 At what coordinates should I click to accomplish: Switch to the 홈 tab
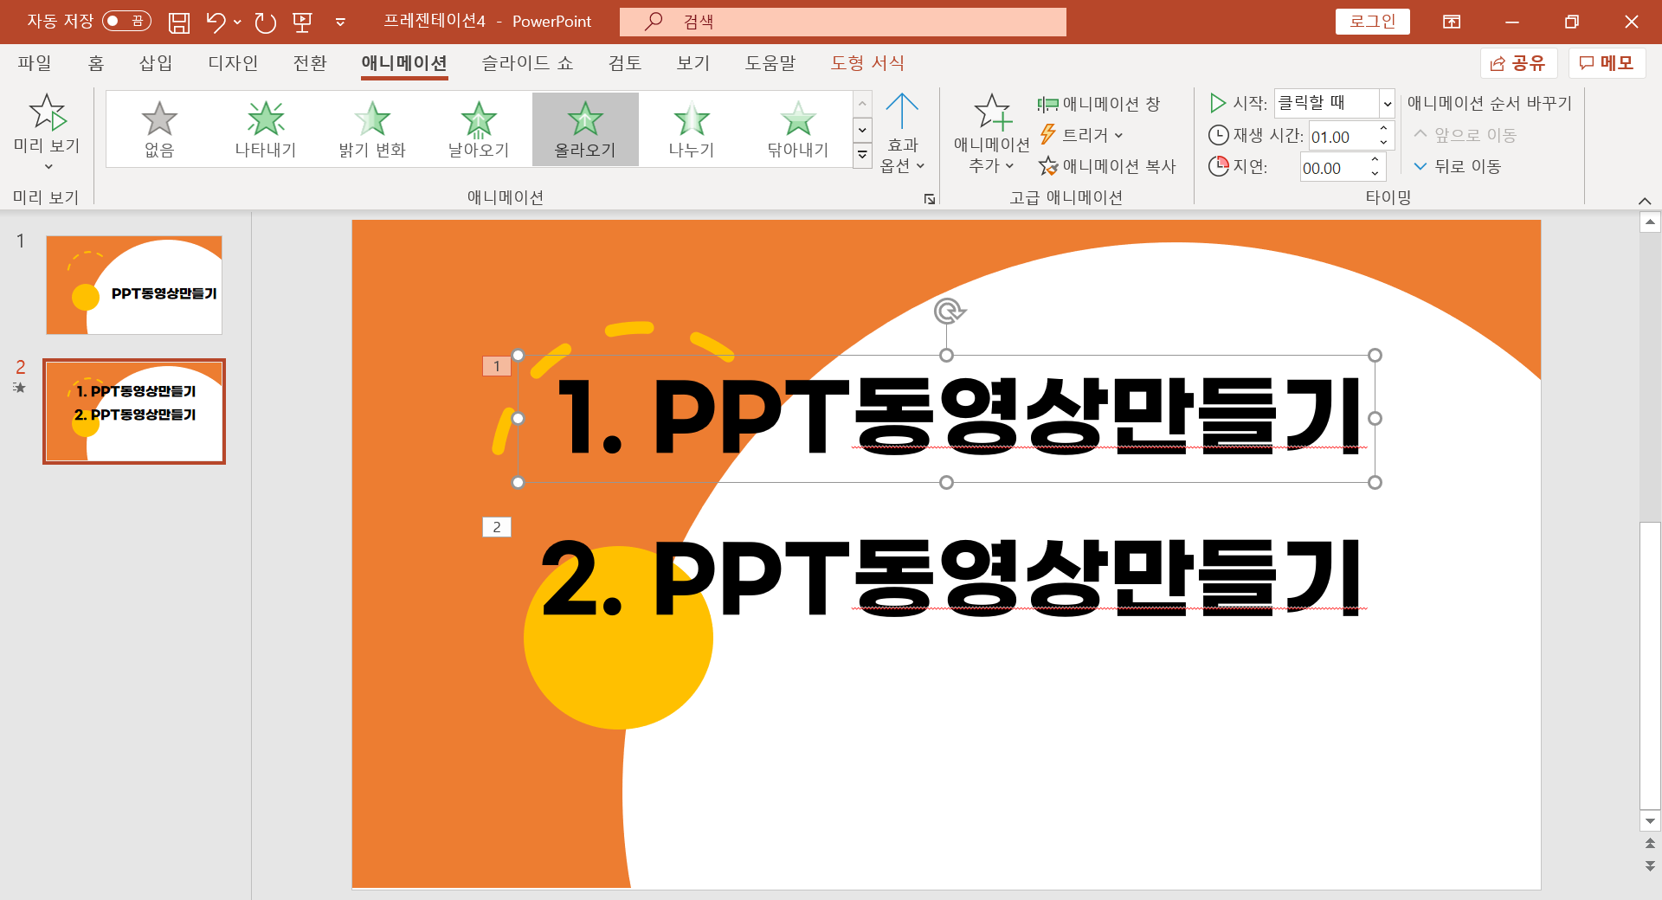click(x=95, y=62)
